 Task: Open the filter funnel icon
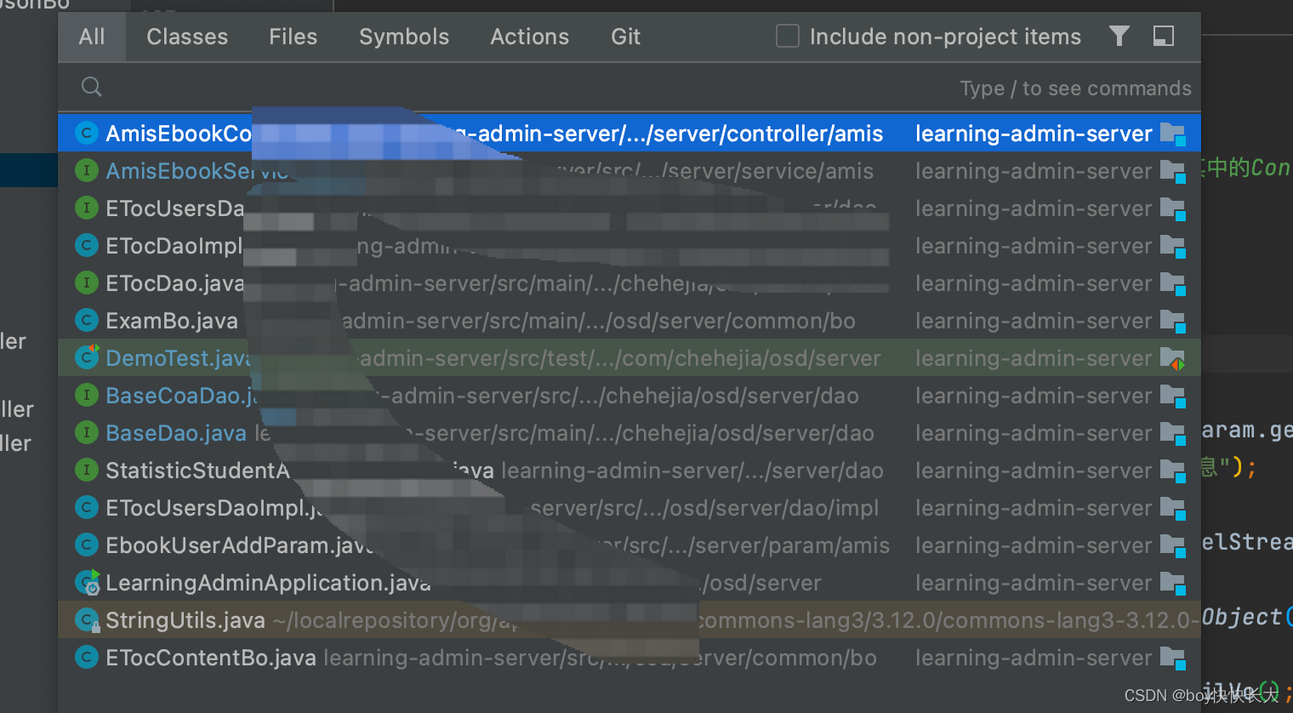[x=1119, y=36]
